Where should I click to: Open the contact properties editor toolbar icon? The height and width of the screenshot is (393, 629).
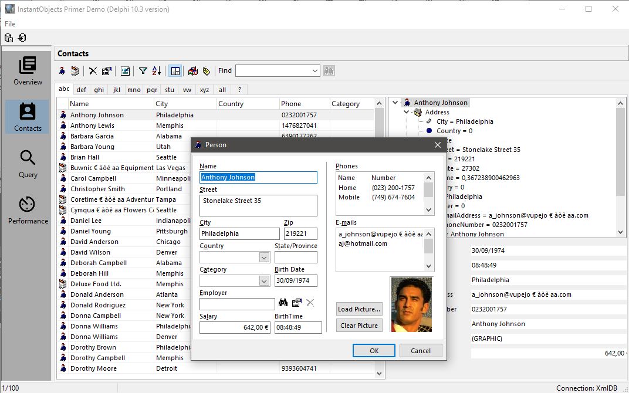[x=107, y=70]
